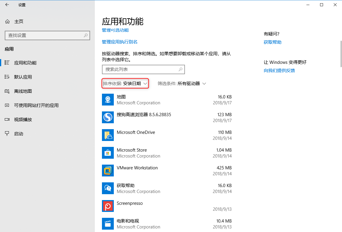Go to 启动 section

pos(47,134)
